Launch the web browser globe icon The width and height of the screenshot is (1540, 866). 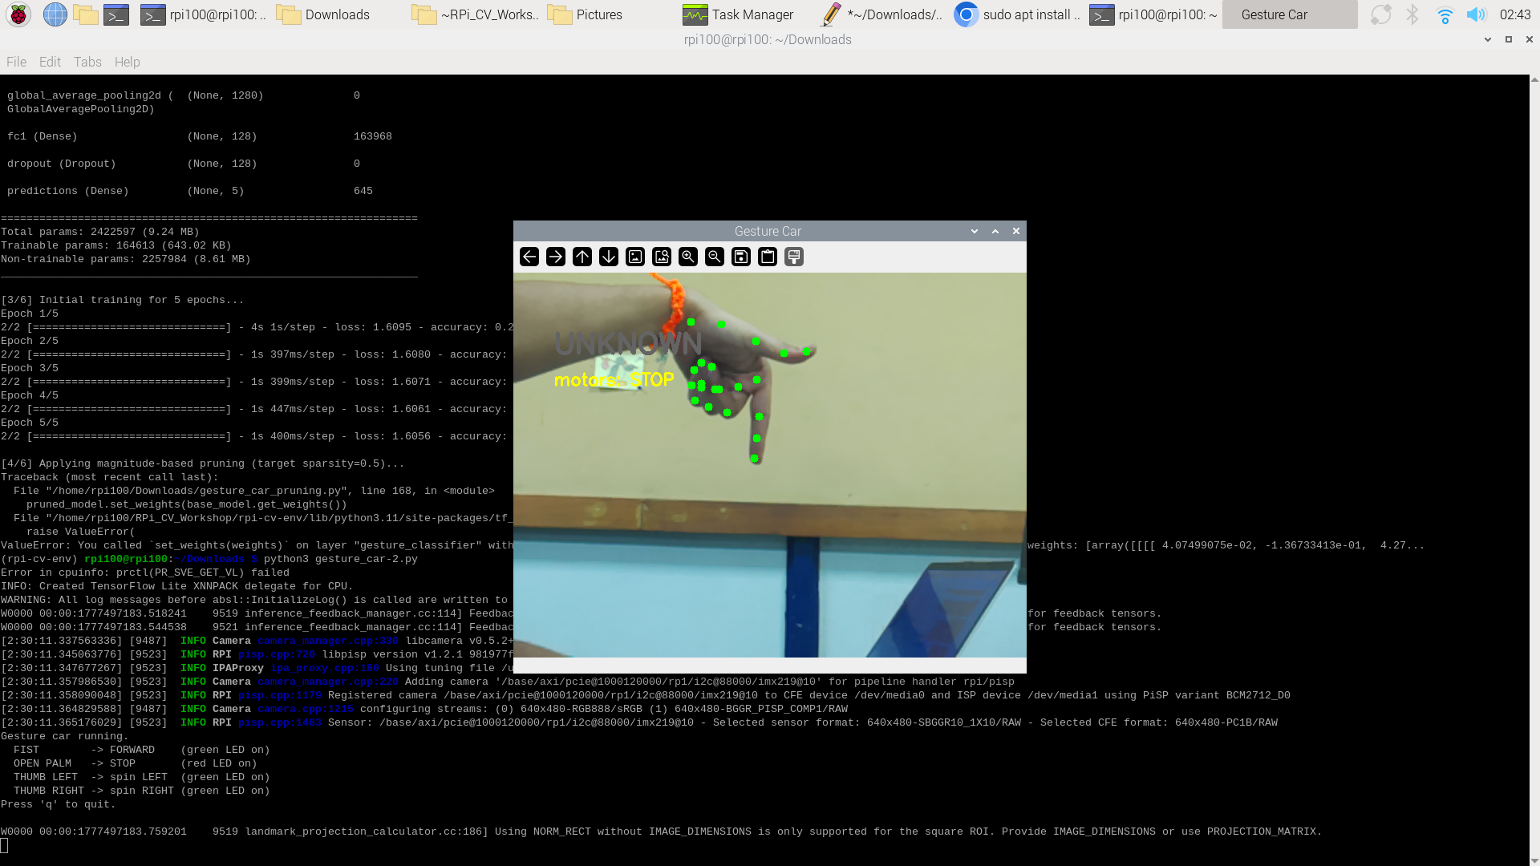[55, 14]
